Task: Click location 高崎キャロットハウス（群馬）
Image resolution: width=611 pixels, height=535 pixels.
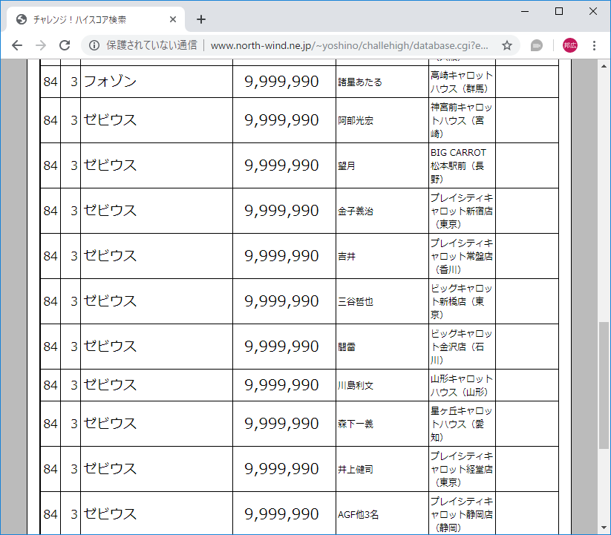Action: [x=462, y=82]
